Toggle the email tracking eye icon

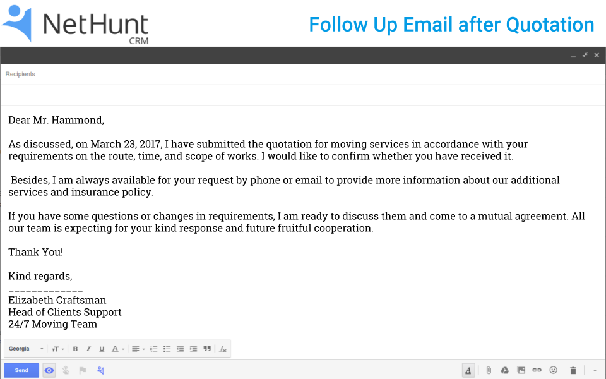click(x=49, y=370)
